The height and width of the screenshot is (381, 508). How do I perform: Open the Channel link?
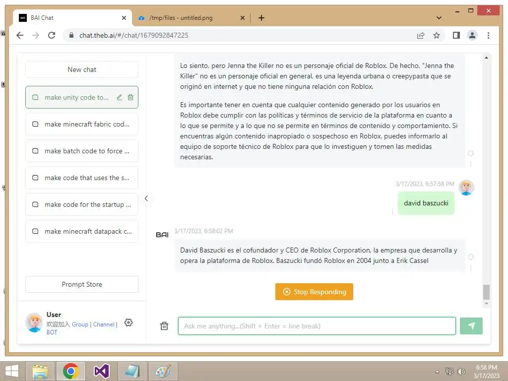tap(104, 324)
